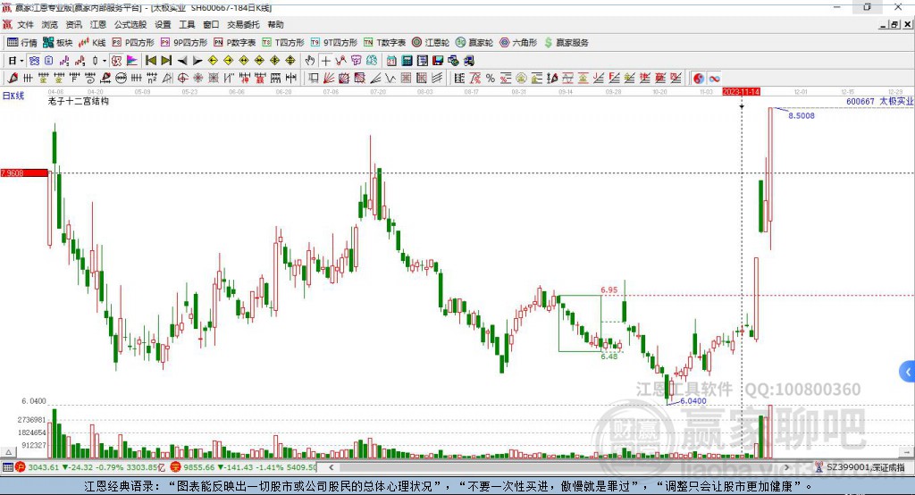Click the 8.5008 high price label

pyautogui.click(x=802, y=115)
